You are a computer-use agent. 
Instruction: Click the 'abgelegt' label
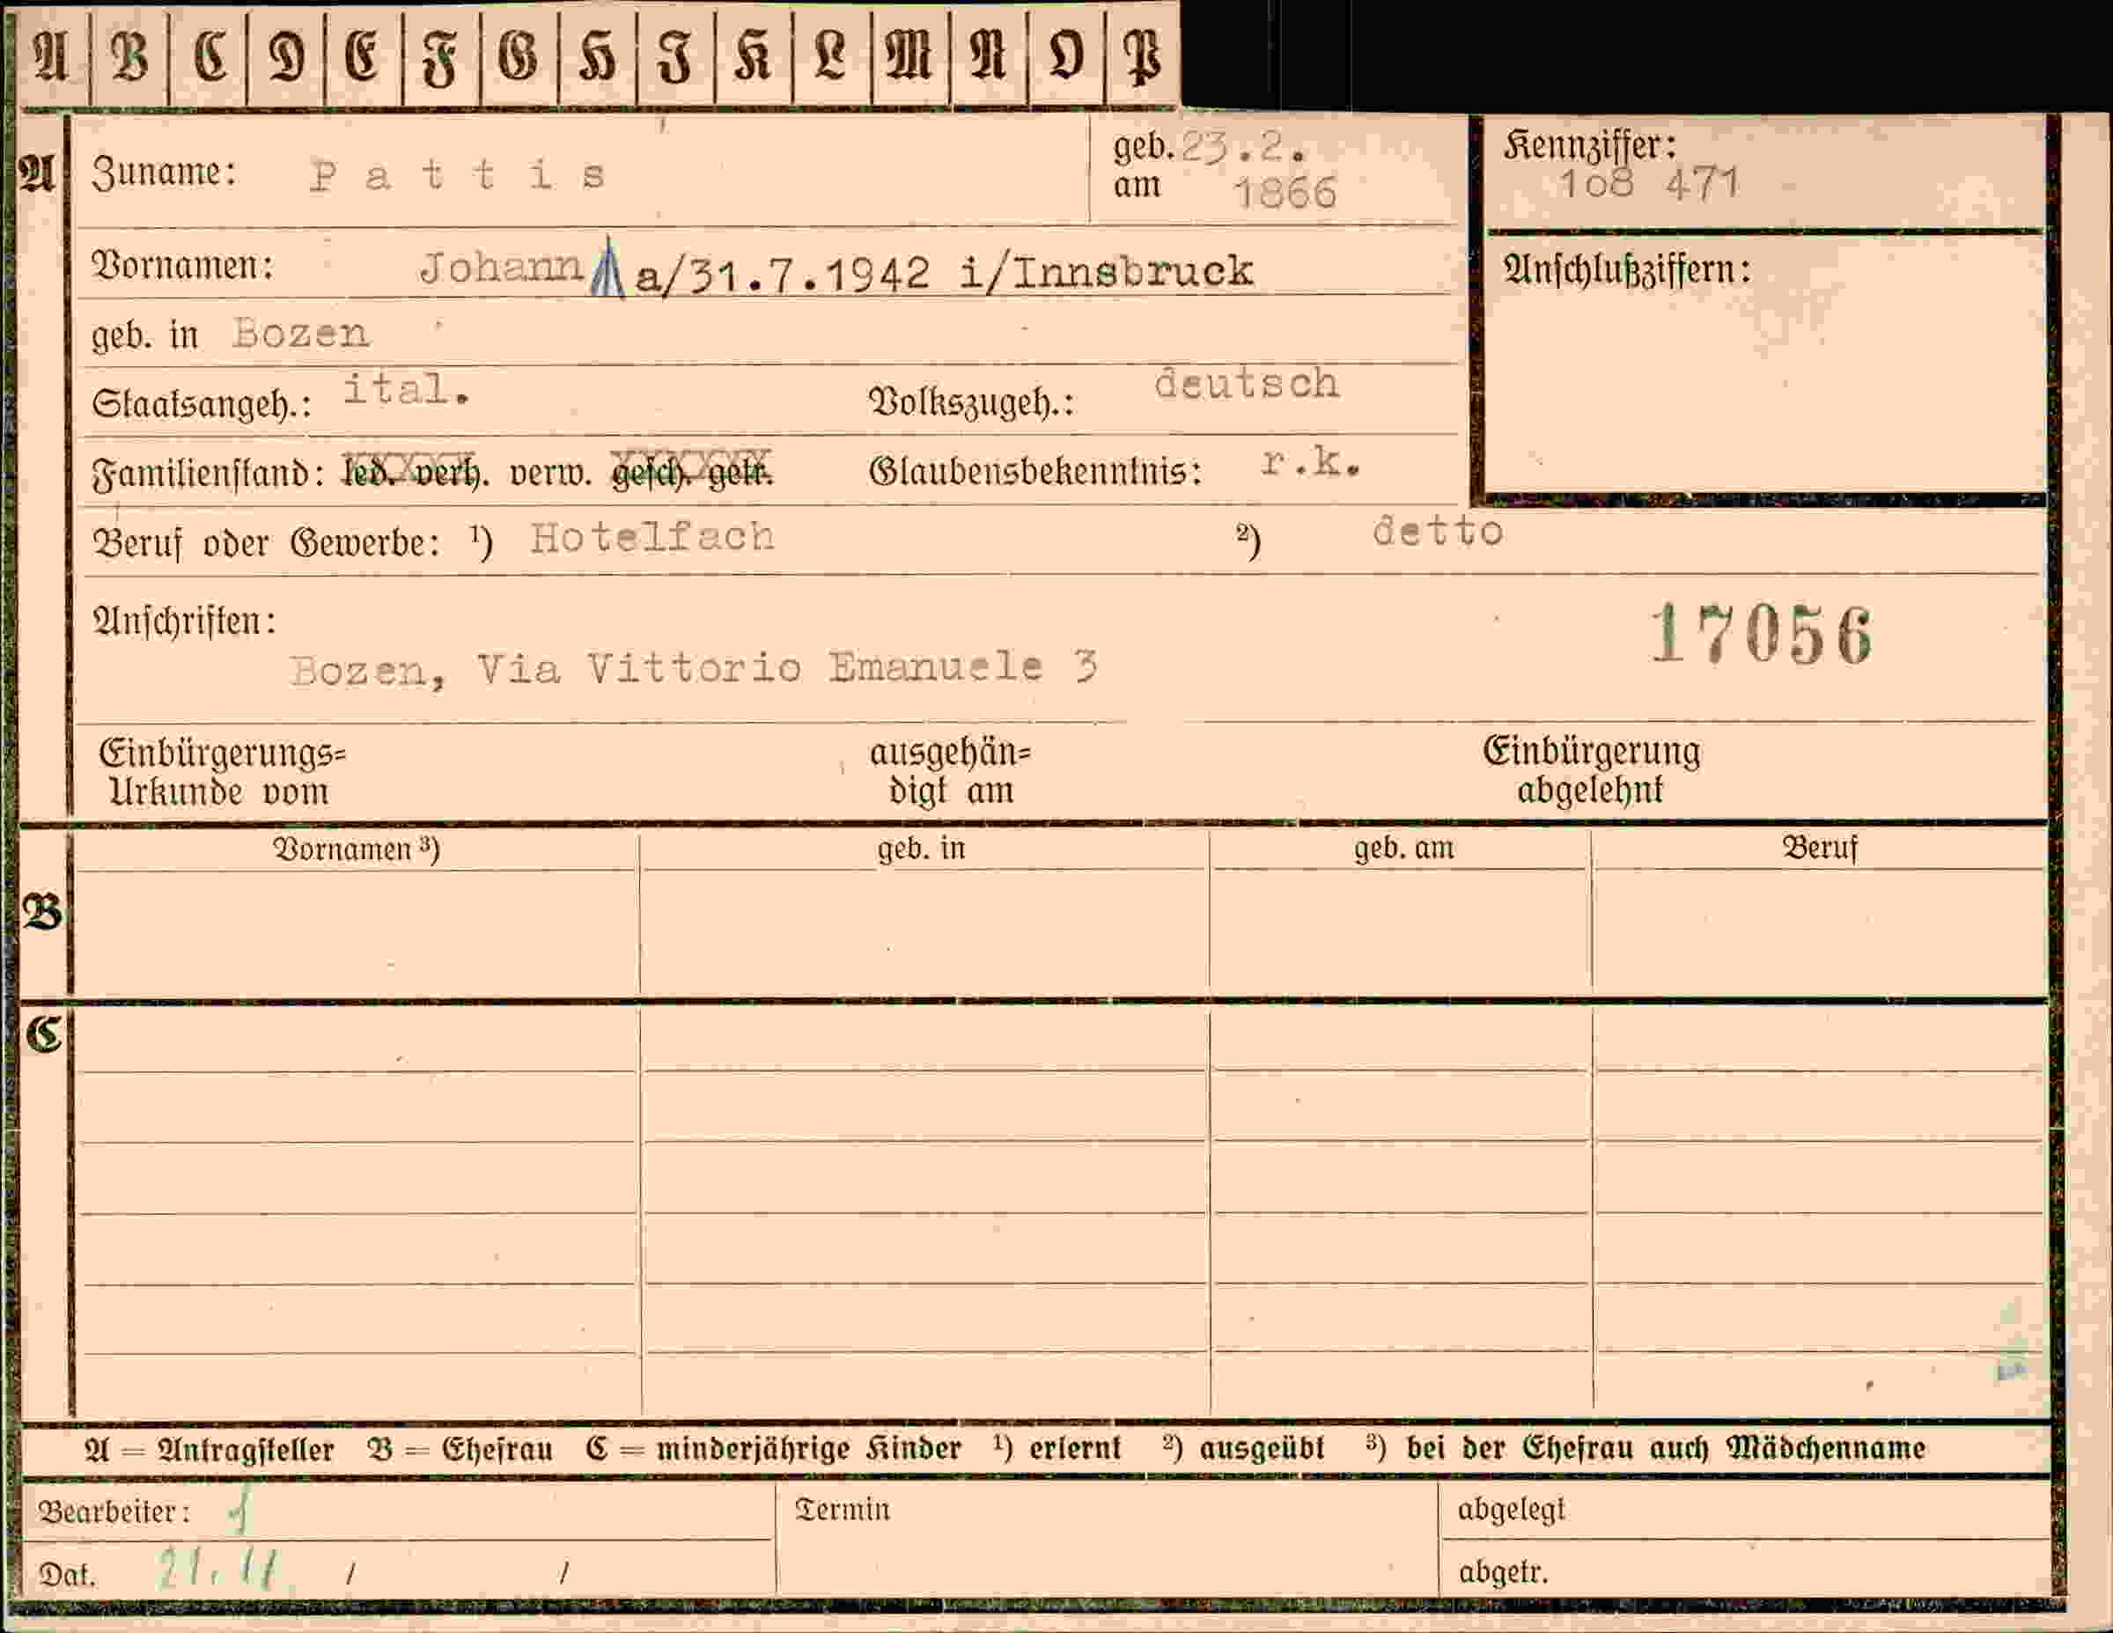tap(1511, 1510)
